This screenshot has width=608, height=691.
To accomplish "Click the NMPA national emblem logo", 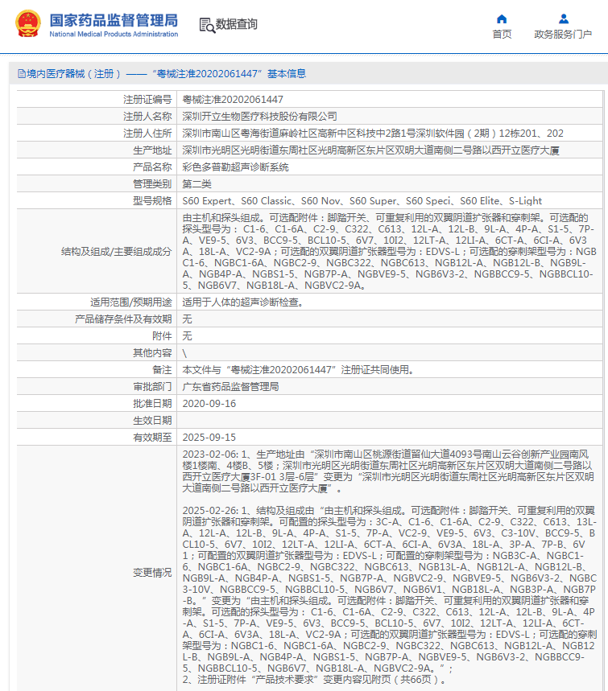I will tap(28, 24).
